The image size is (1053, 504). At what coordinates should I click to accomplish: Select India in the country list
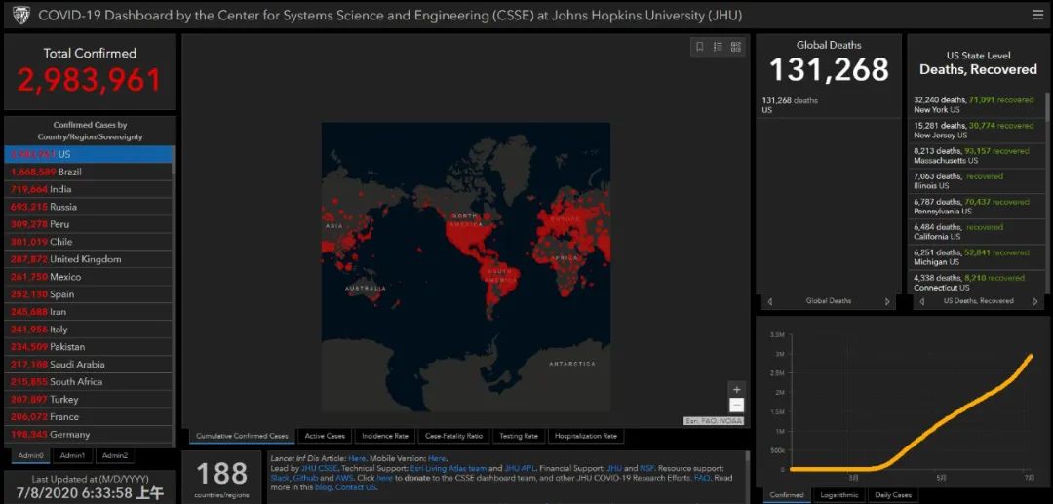[x=88, y=189]
